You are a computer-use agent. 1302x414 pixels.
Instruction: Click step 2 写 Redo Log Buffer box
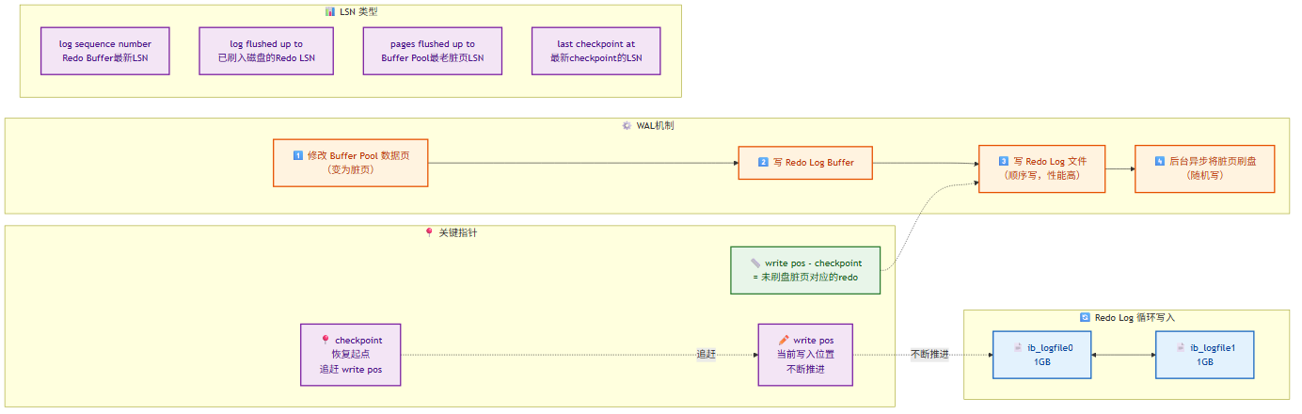click(x=805, y=163)
